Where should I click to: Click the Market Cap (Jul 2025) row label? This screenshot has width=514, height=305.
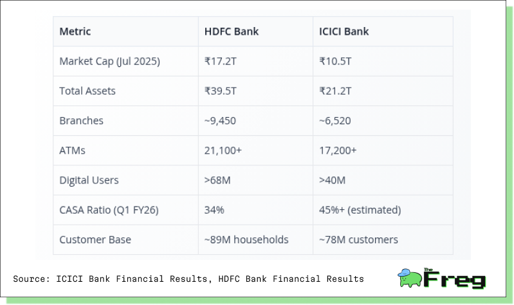coord(109,61)
